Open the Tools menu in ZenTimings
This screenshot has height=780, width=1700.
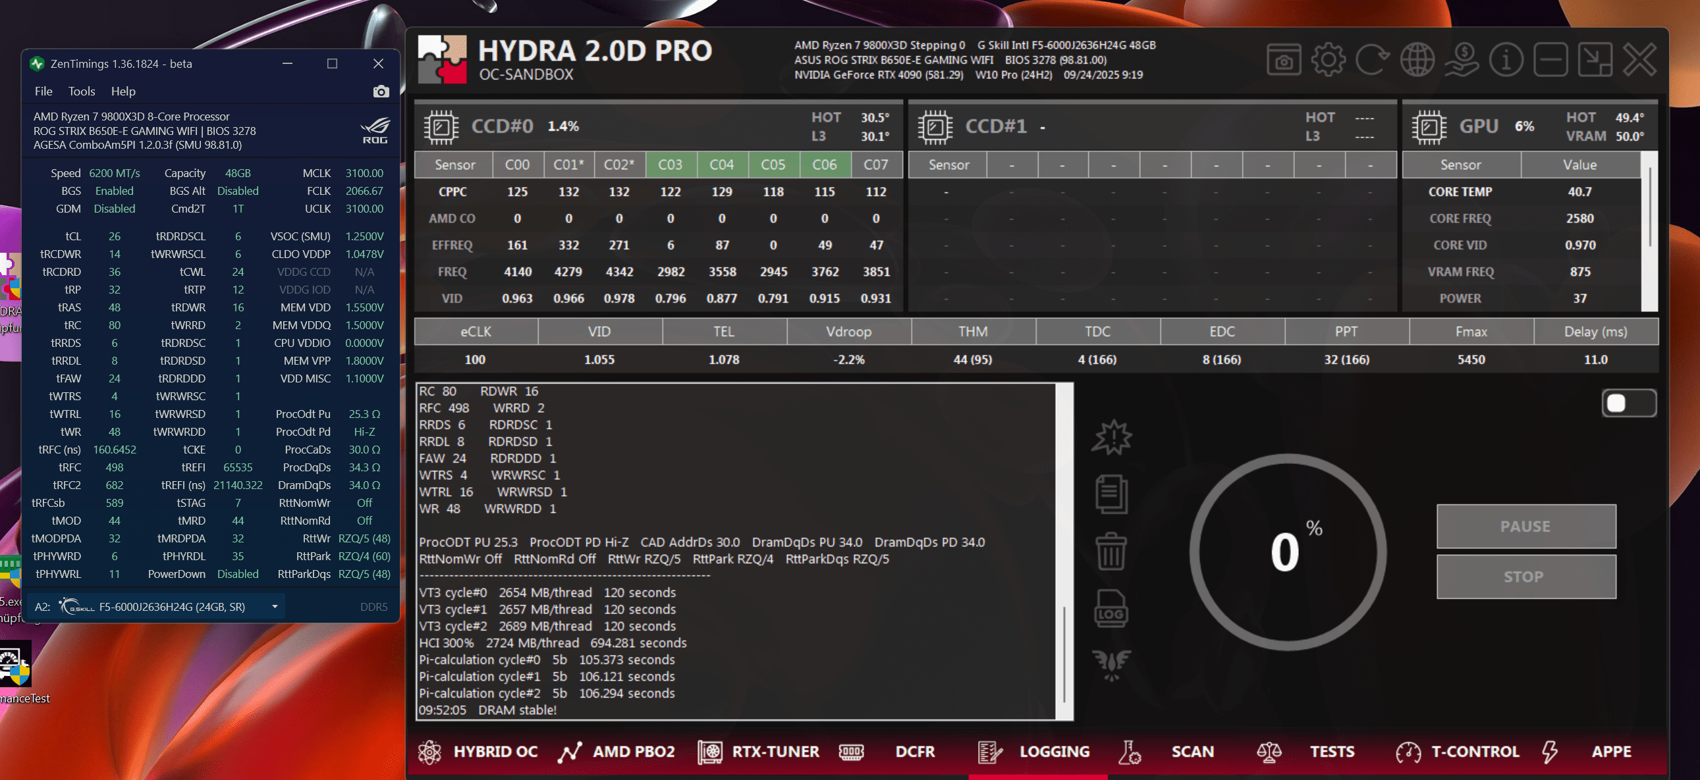[82, 91]
